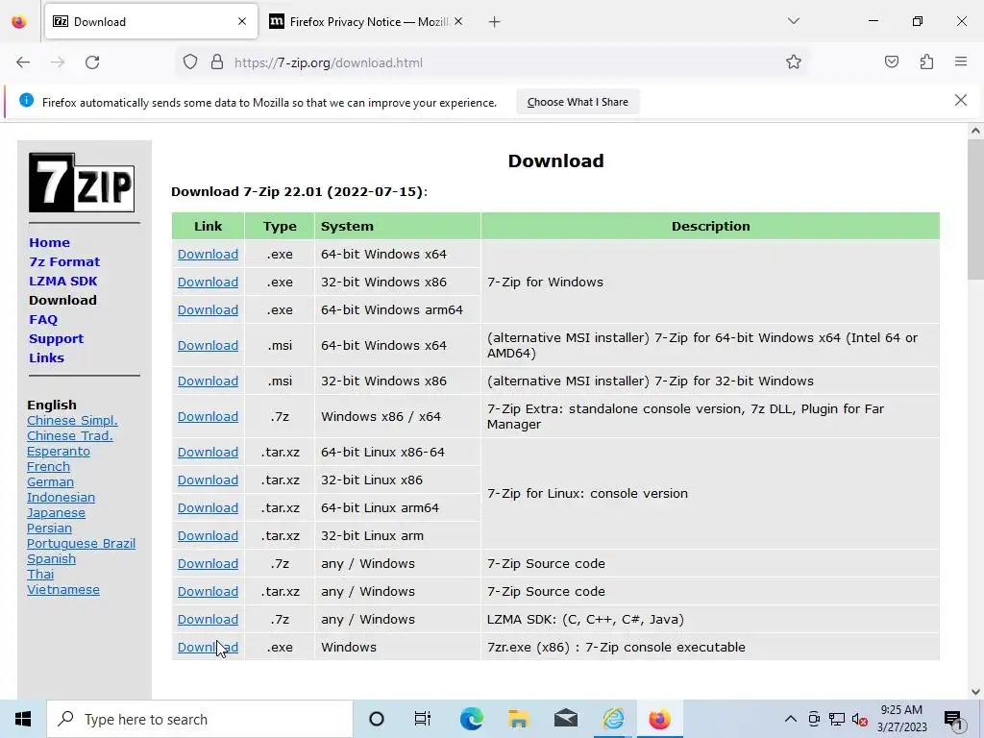Image resolution: width=984 pixels, height=738 pixels.
Task: Launch Microsoft Edge from taskbar
Action: (471, 719)
